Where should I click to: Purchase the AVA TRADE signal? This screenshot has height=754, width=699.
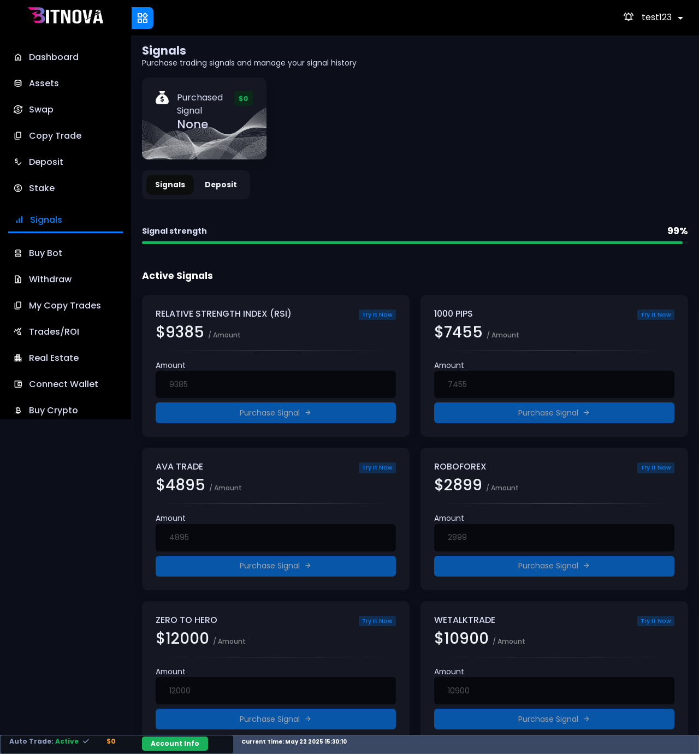click(276, 566)
